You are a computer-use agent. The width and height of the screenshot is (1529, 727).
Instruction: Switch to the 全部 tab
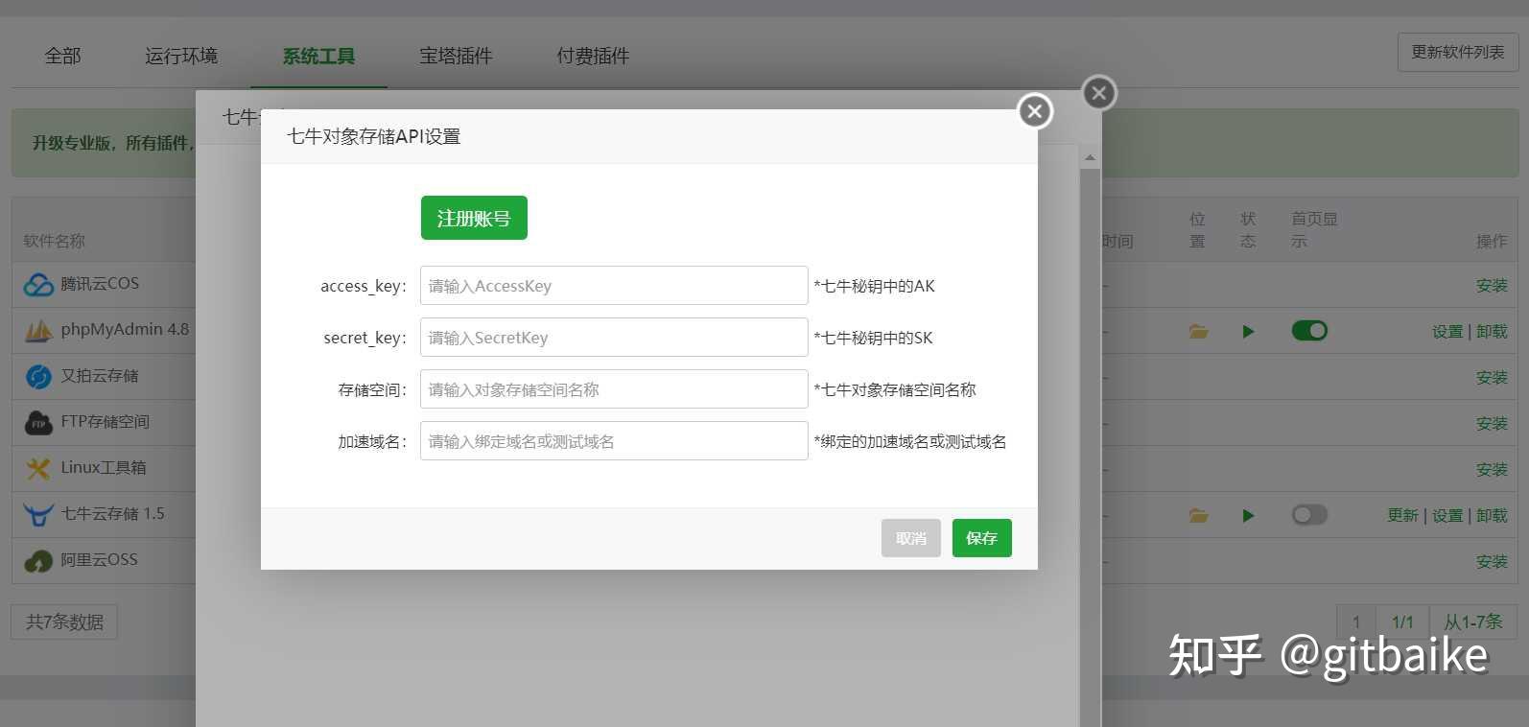coord(62,56)
